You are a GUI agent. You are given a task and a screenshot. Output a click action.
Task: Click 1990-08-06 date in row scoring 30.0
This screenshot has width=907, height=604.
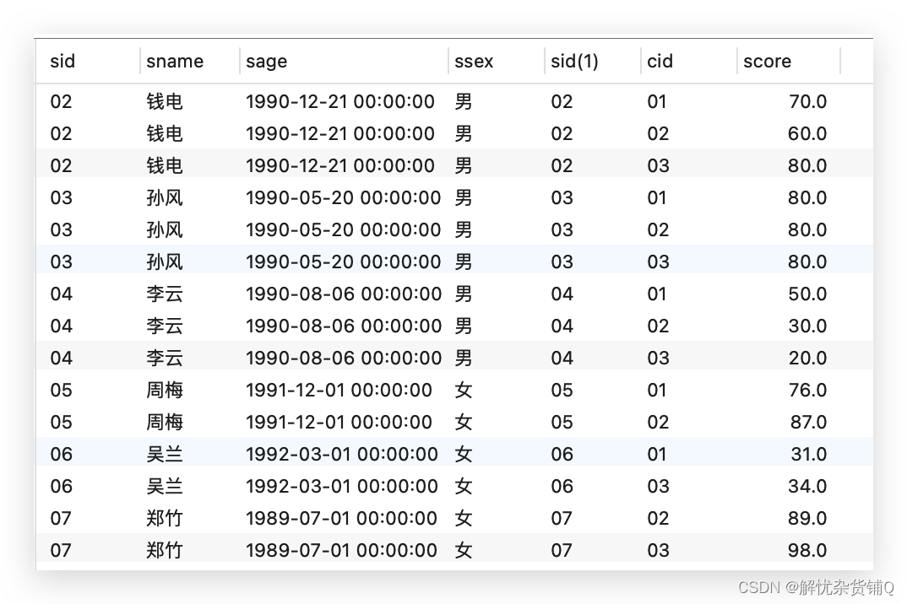[344, 326]
